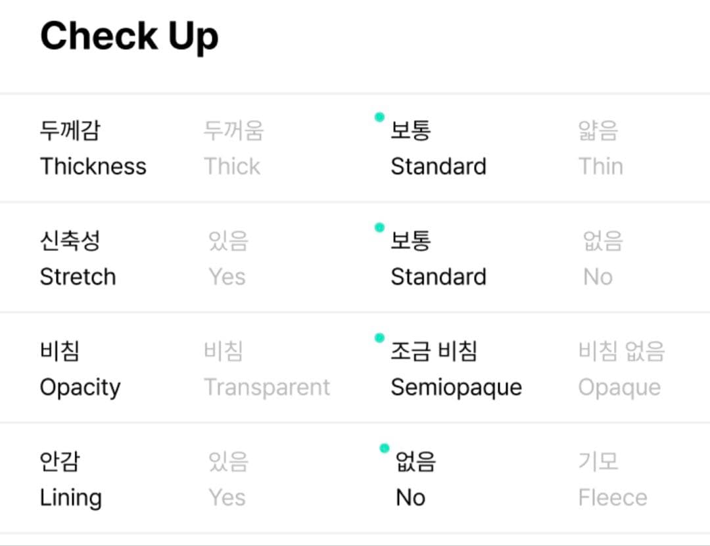This screenshot has width=710, height=546.
Task: Click the teal dot next to Thickness Standard
Action: tap(379, 118)
